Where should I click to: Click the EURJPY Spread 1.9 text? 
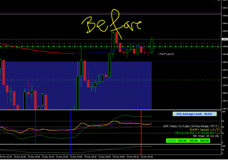tap(202, 130)
